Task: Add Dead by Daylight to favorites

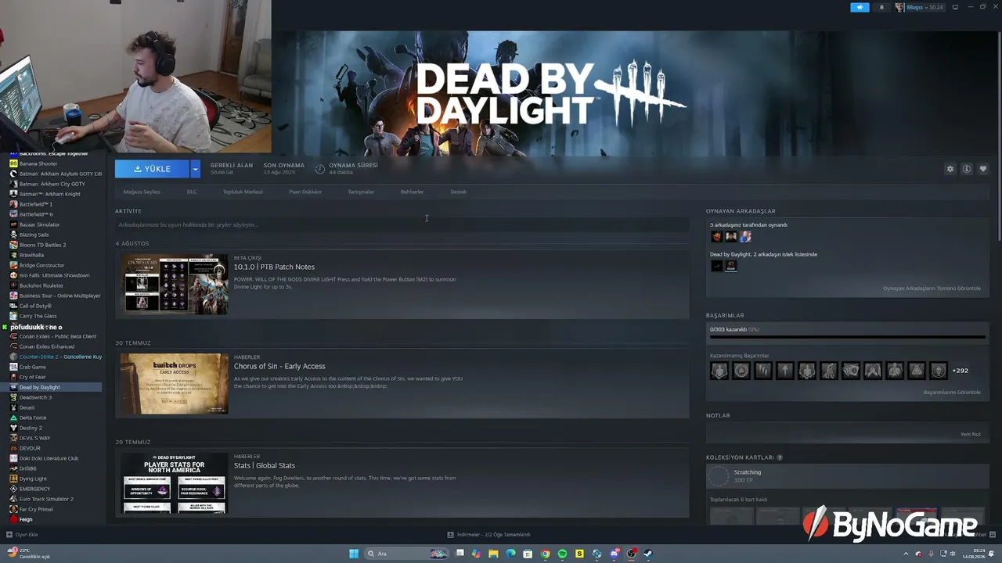Action: click(983, 169)
